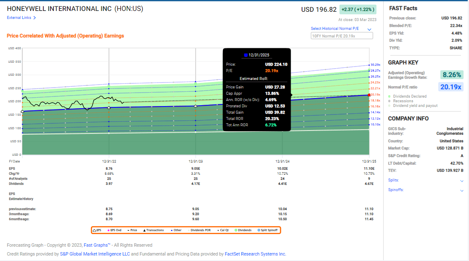This screenshot has height=261, width=469.
Task: Click the Spinoffs chevron arrow
Action: [461, 191]
